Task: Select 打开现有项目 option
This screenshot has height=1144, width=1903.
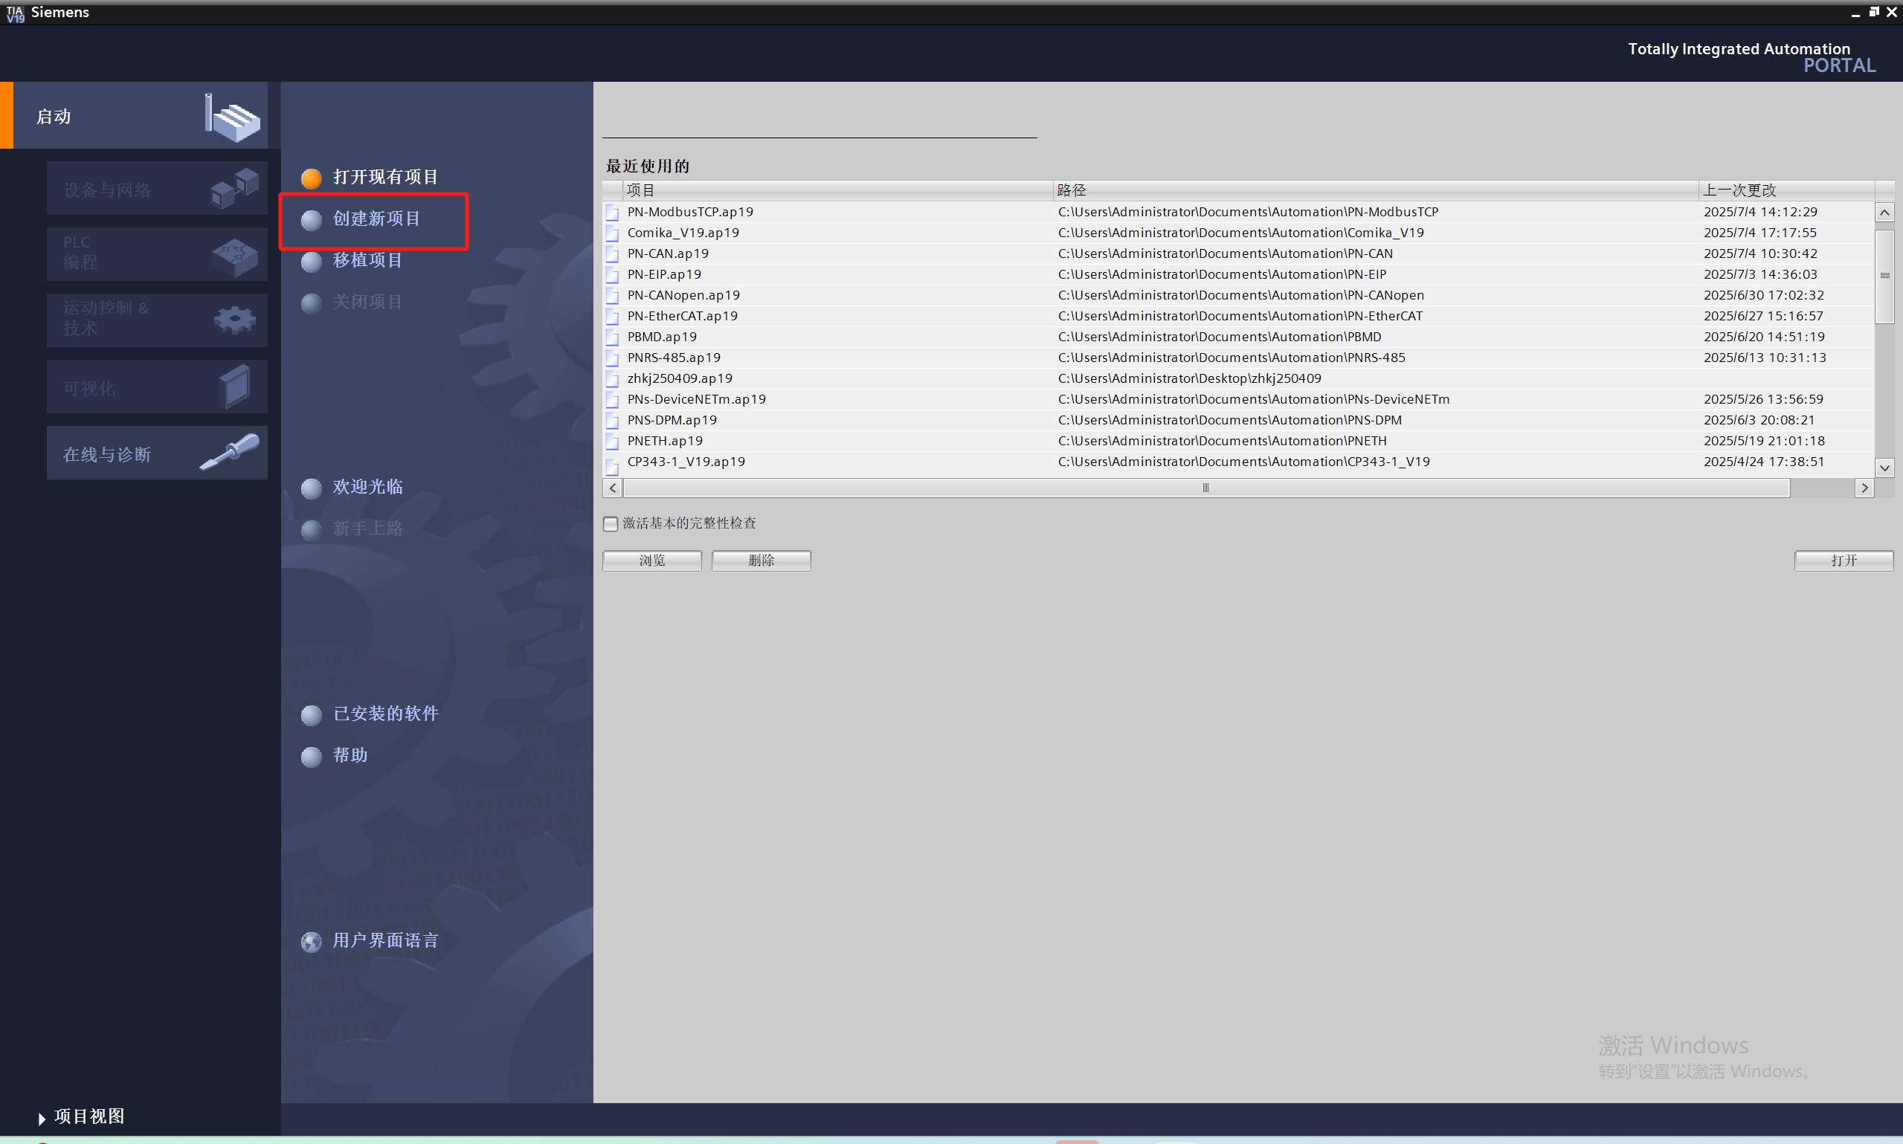Action: point(384,178)
